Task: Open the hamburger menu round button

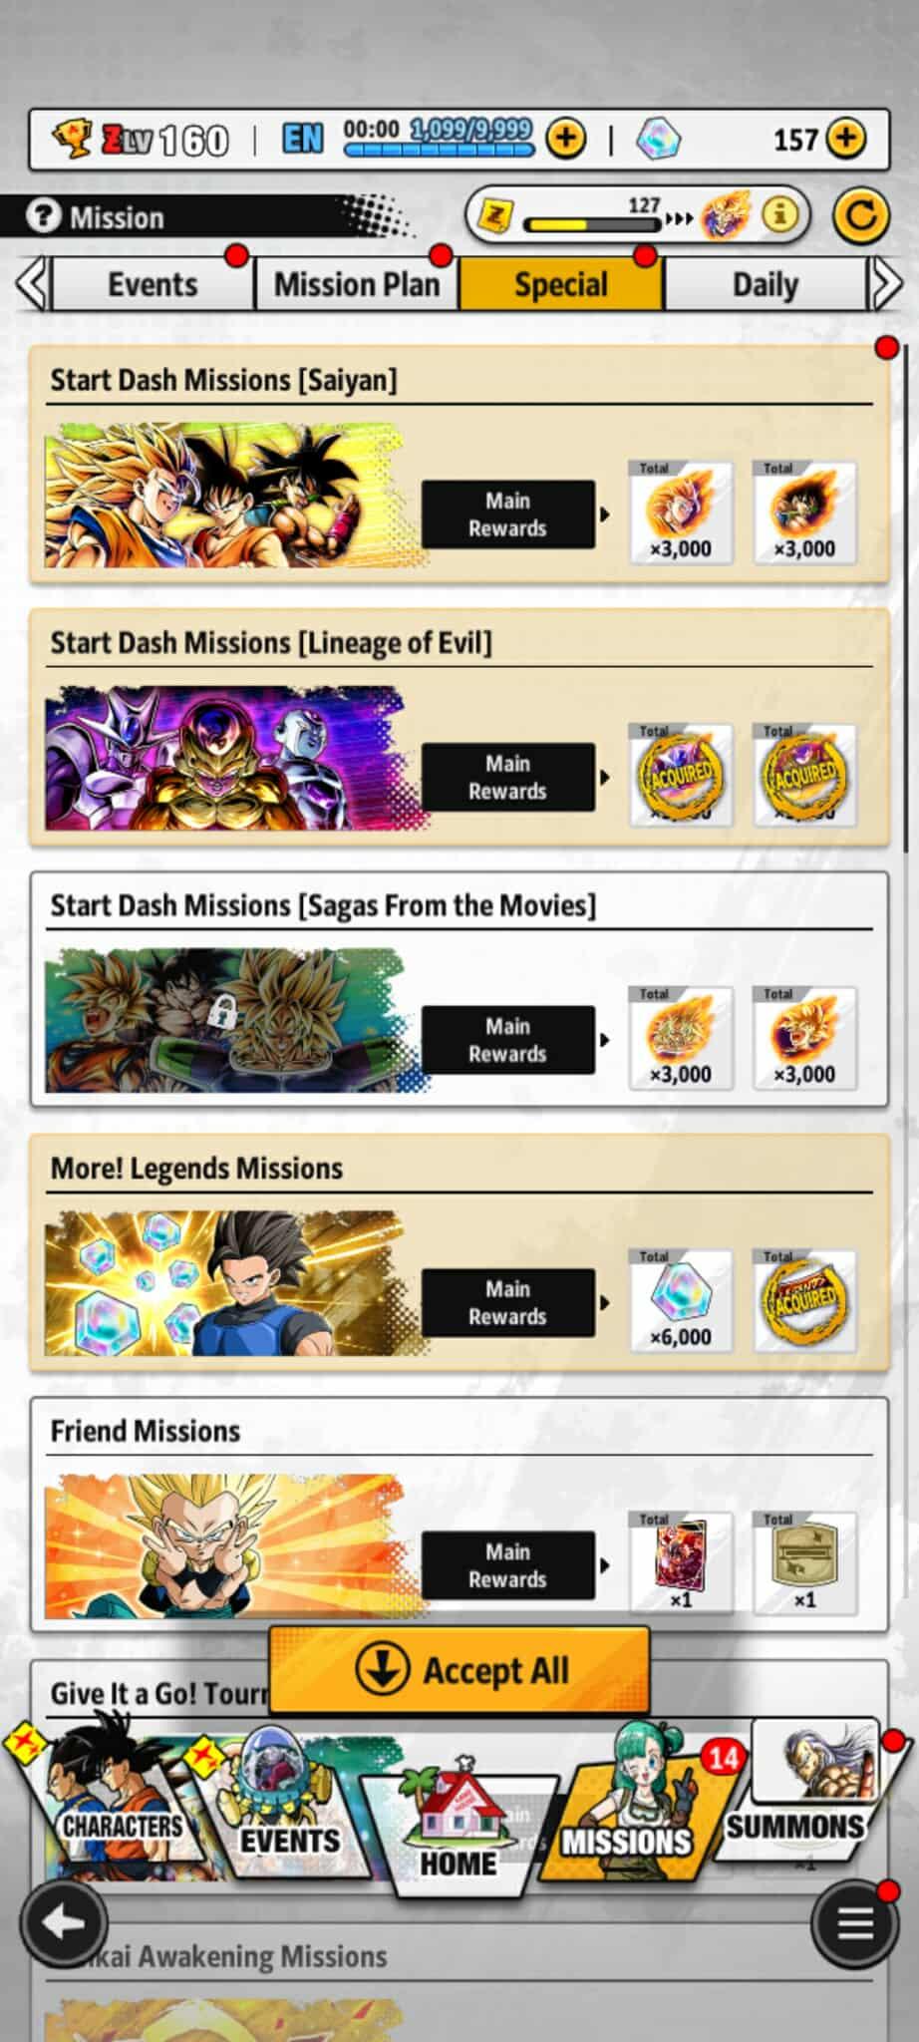Action: click(x=854, y=1922)
